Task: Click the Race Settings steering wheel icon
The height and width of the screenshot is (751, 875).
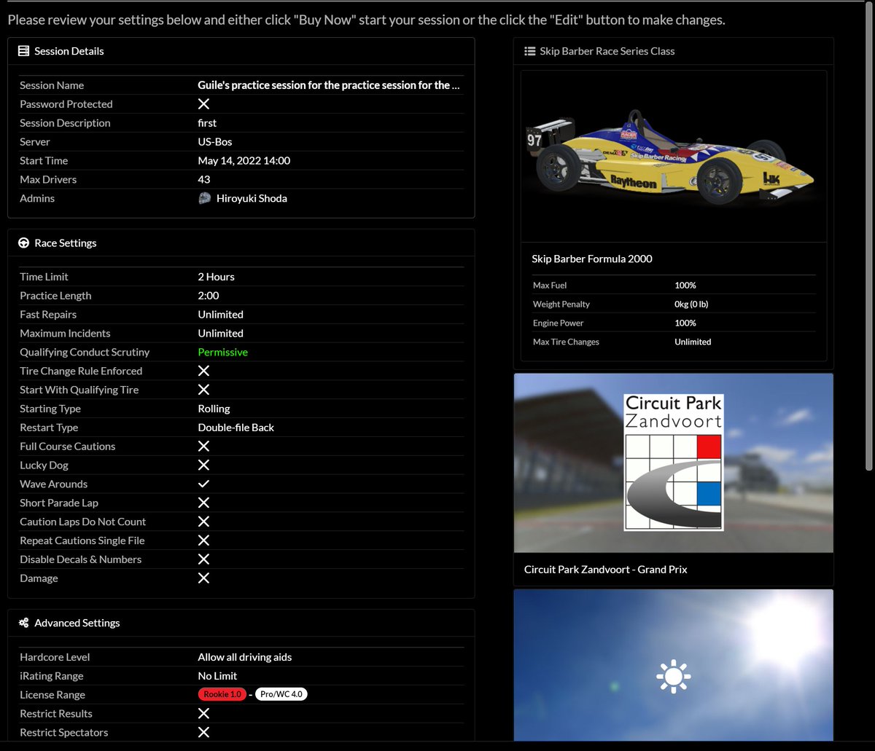Action: click(x=23, y=243)
